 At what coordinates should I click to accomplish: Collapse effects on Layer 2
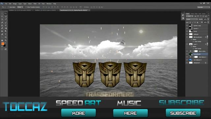pos(207,44)
